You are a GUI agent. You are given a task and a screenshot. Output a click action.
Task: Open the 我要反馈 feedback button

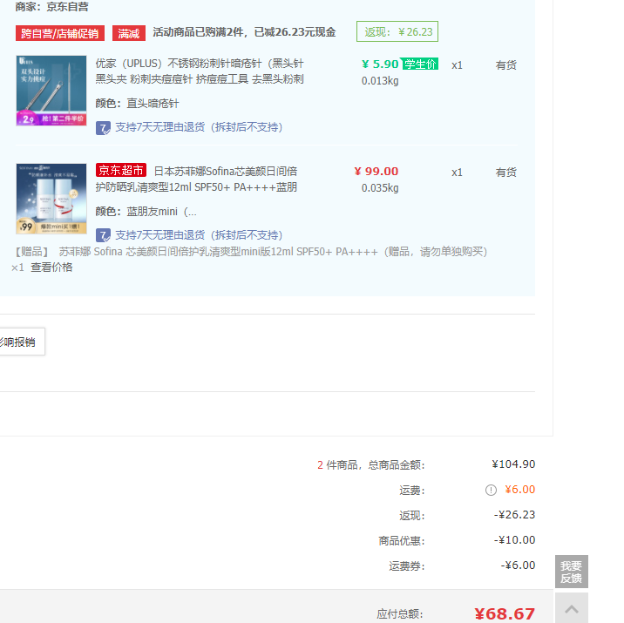pyautogui.click(x=572, y=572)
